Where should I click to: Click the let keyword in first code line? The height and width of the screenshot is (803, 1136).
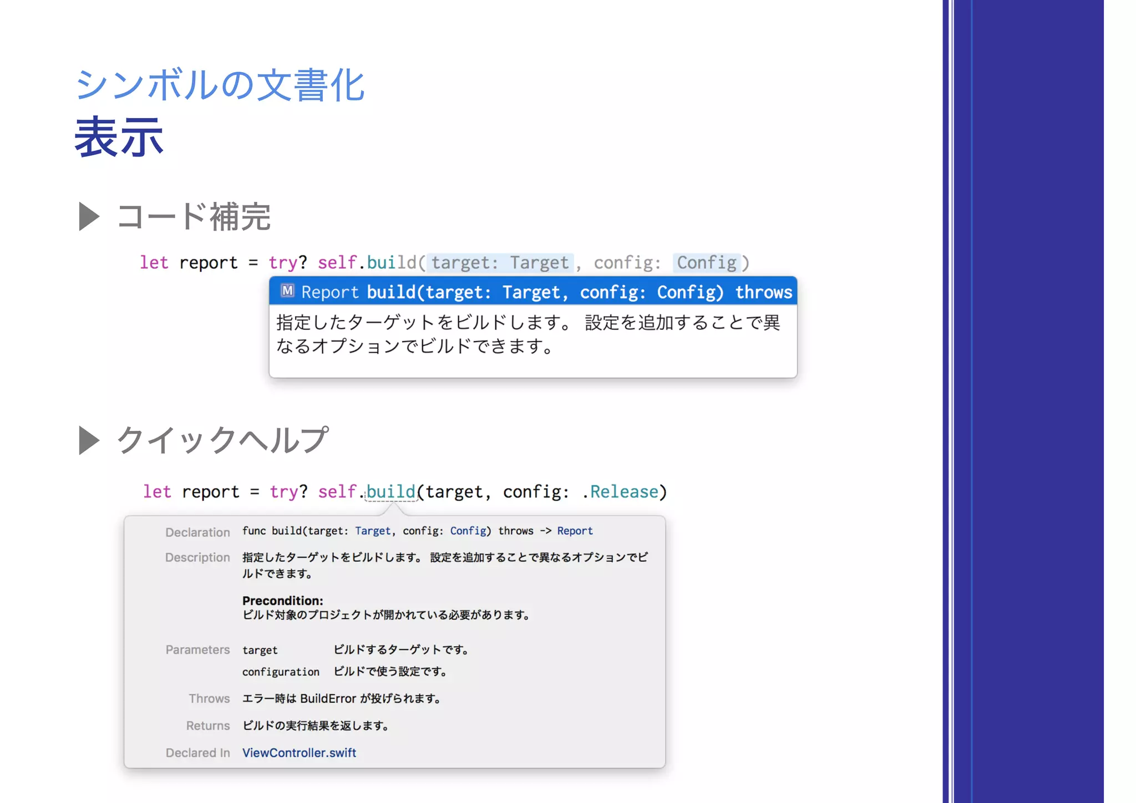click(154, 262)
